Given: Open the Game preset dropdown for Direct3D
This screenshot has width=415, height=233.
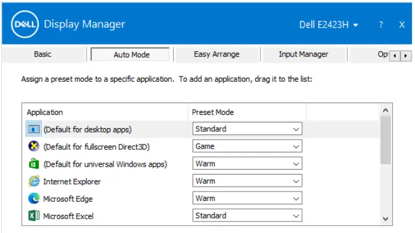Looking at the screenshot, I should point(247,146).
